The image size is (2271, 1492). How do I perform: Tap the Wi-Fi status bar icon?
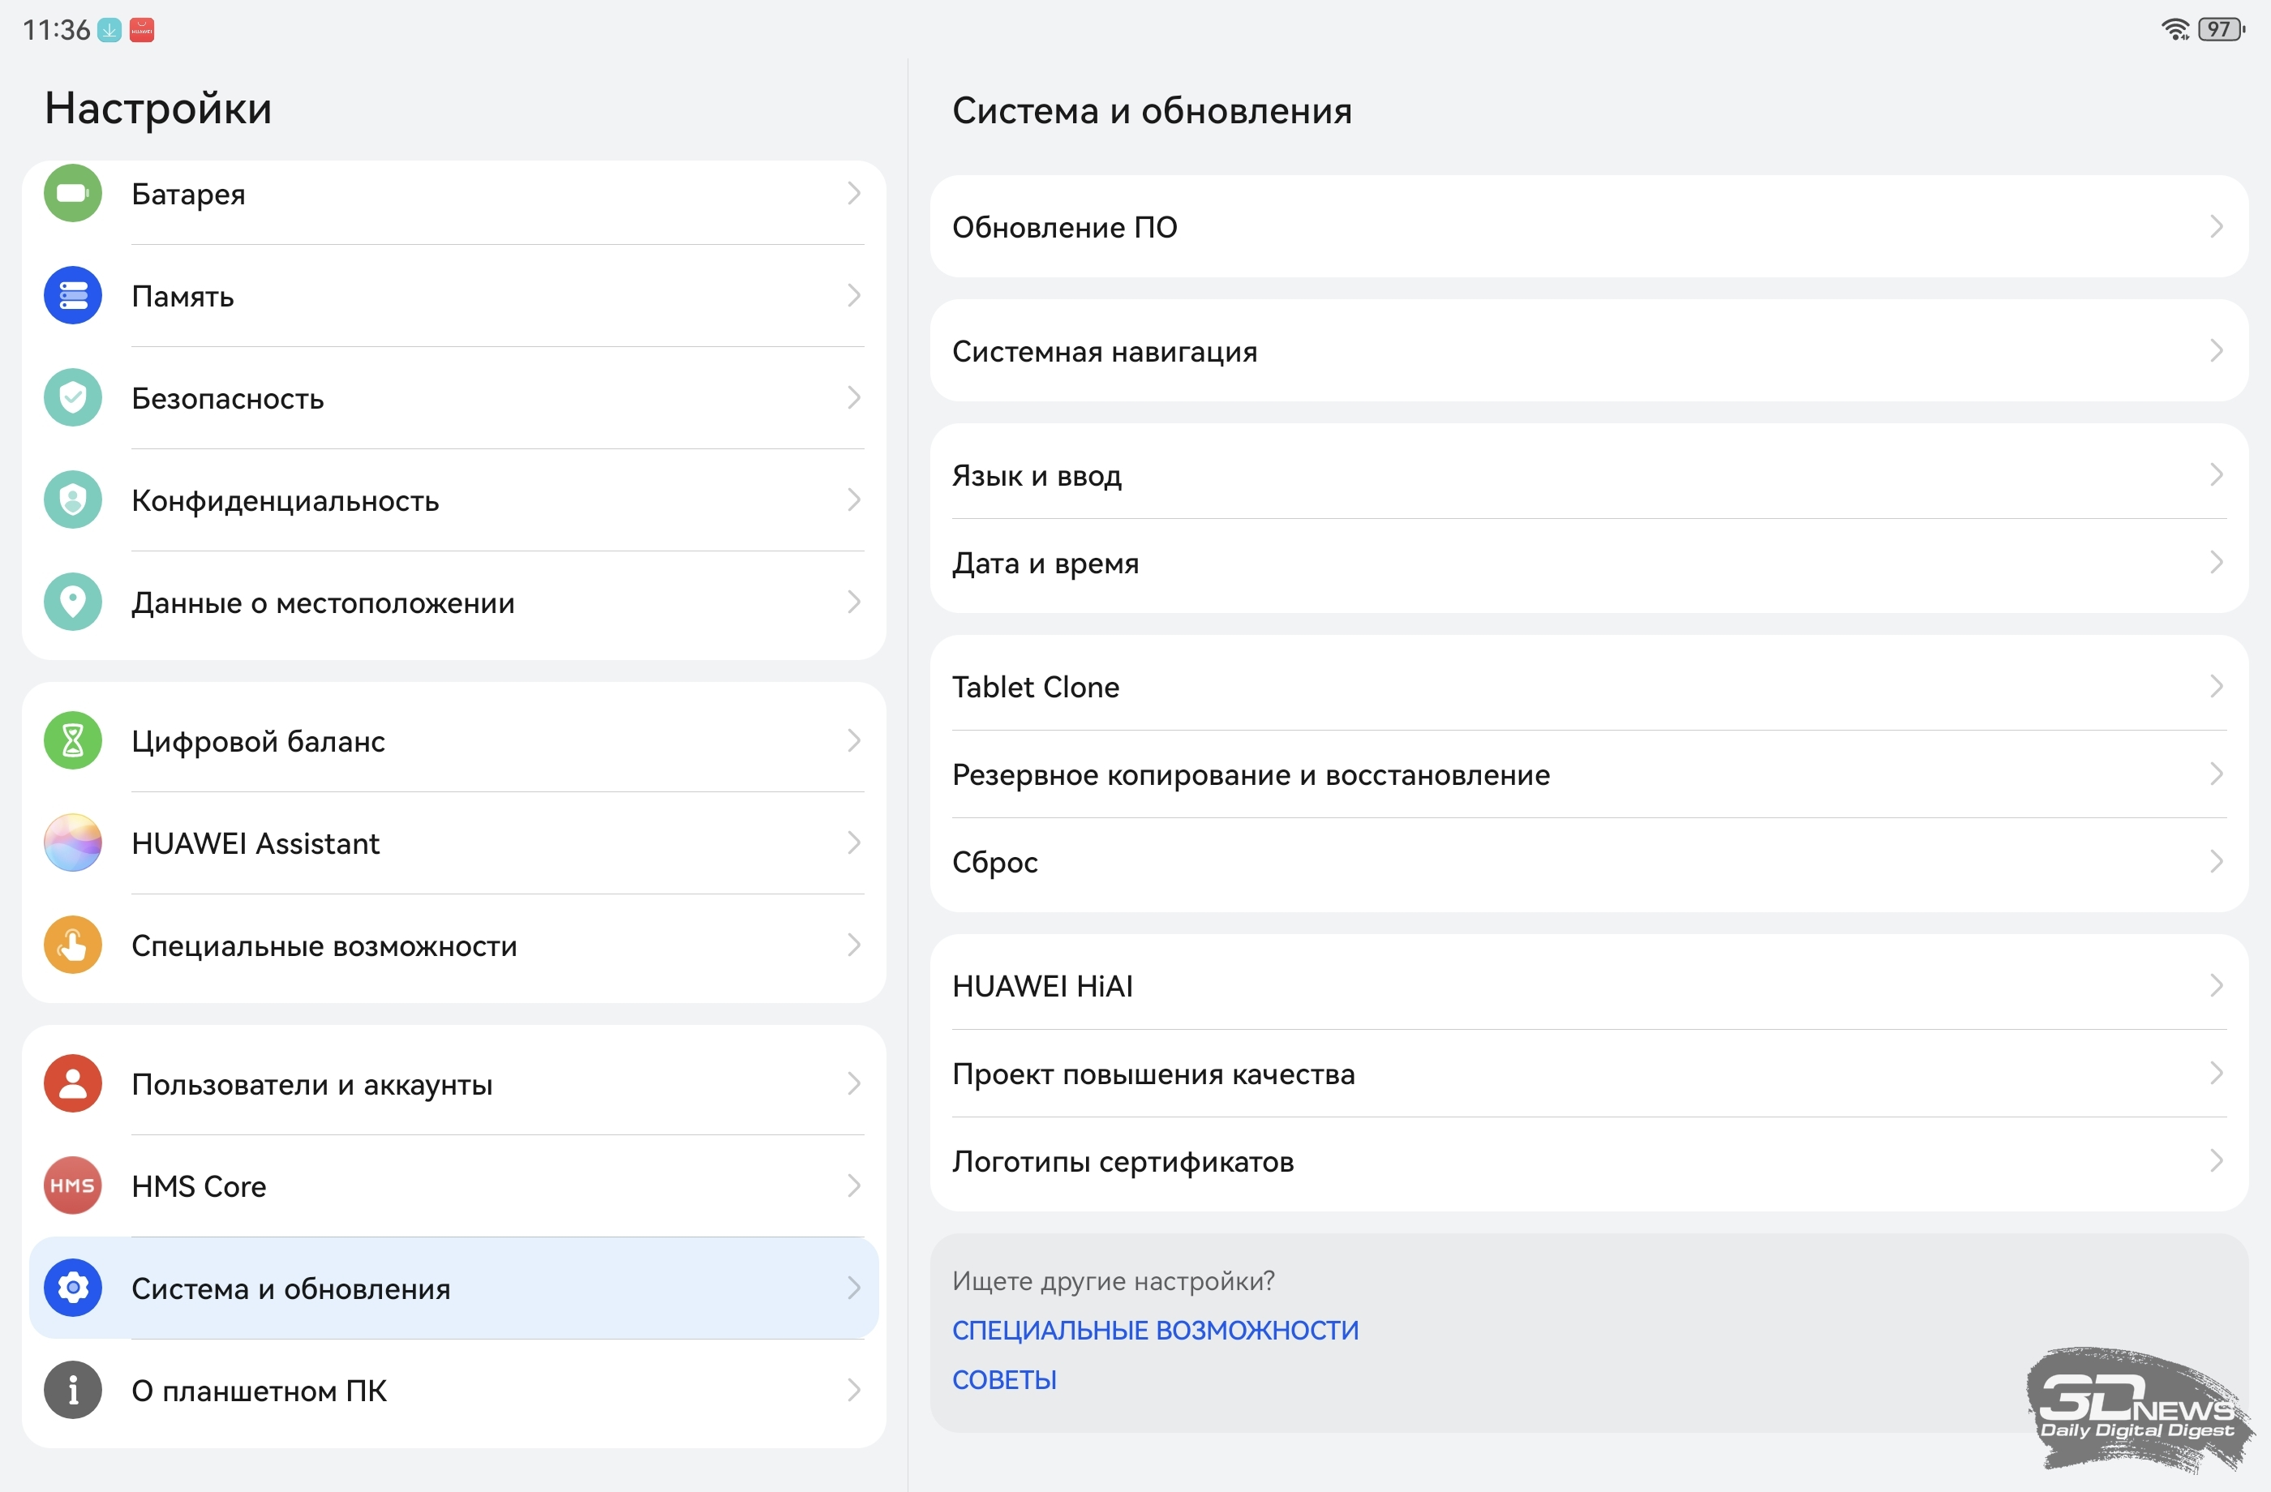click(x=2174, y=29)
